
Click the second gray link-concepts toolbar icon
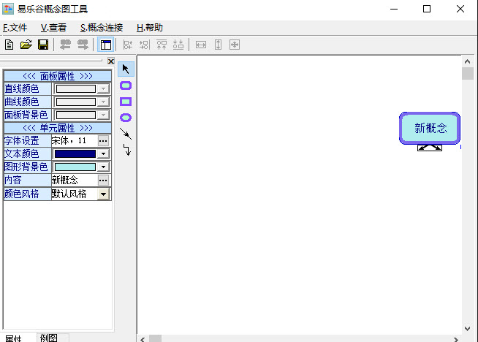click(x=83, y=45)
